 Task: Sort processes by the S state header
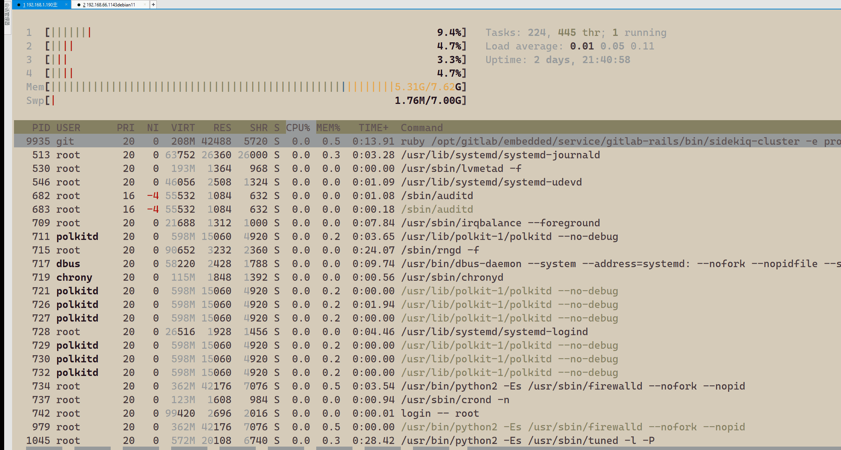click(x=277, y=128)
